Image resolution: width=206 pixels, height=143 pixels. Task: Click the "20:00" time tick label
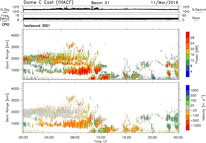[152, 138]
